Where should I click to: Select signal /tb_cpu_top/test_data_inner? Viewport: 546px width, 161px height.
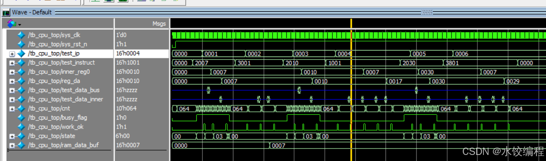click(x=66, y=99)
